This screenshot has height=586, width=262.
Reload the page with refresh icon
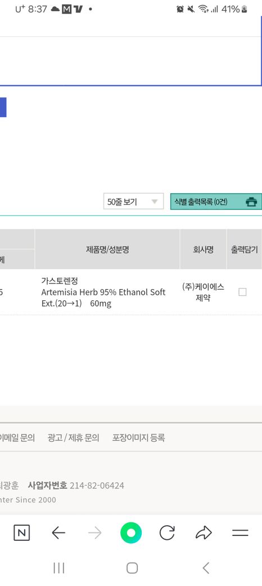[x=167, y=533]
